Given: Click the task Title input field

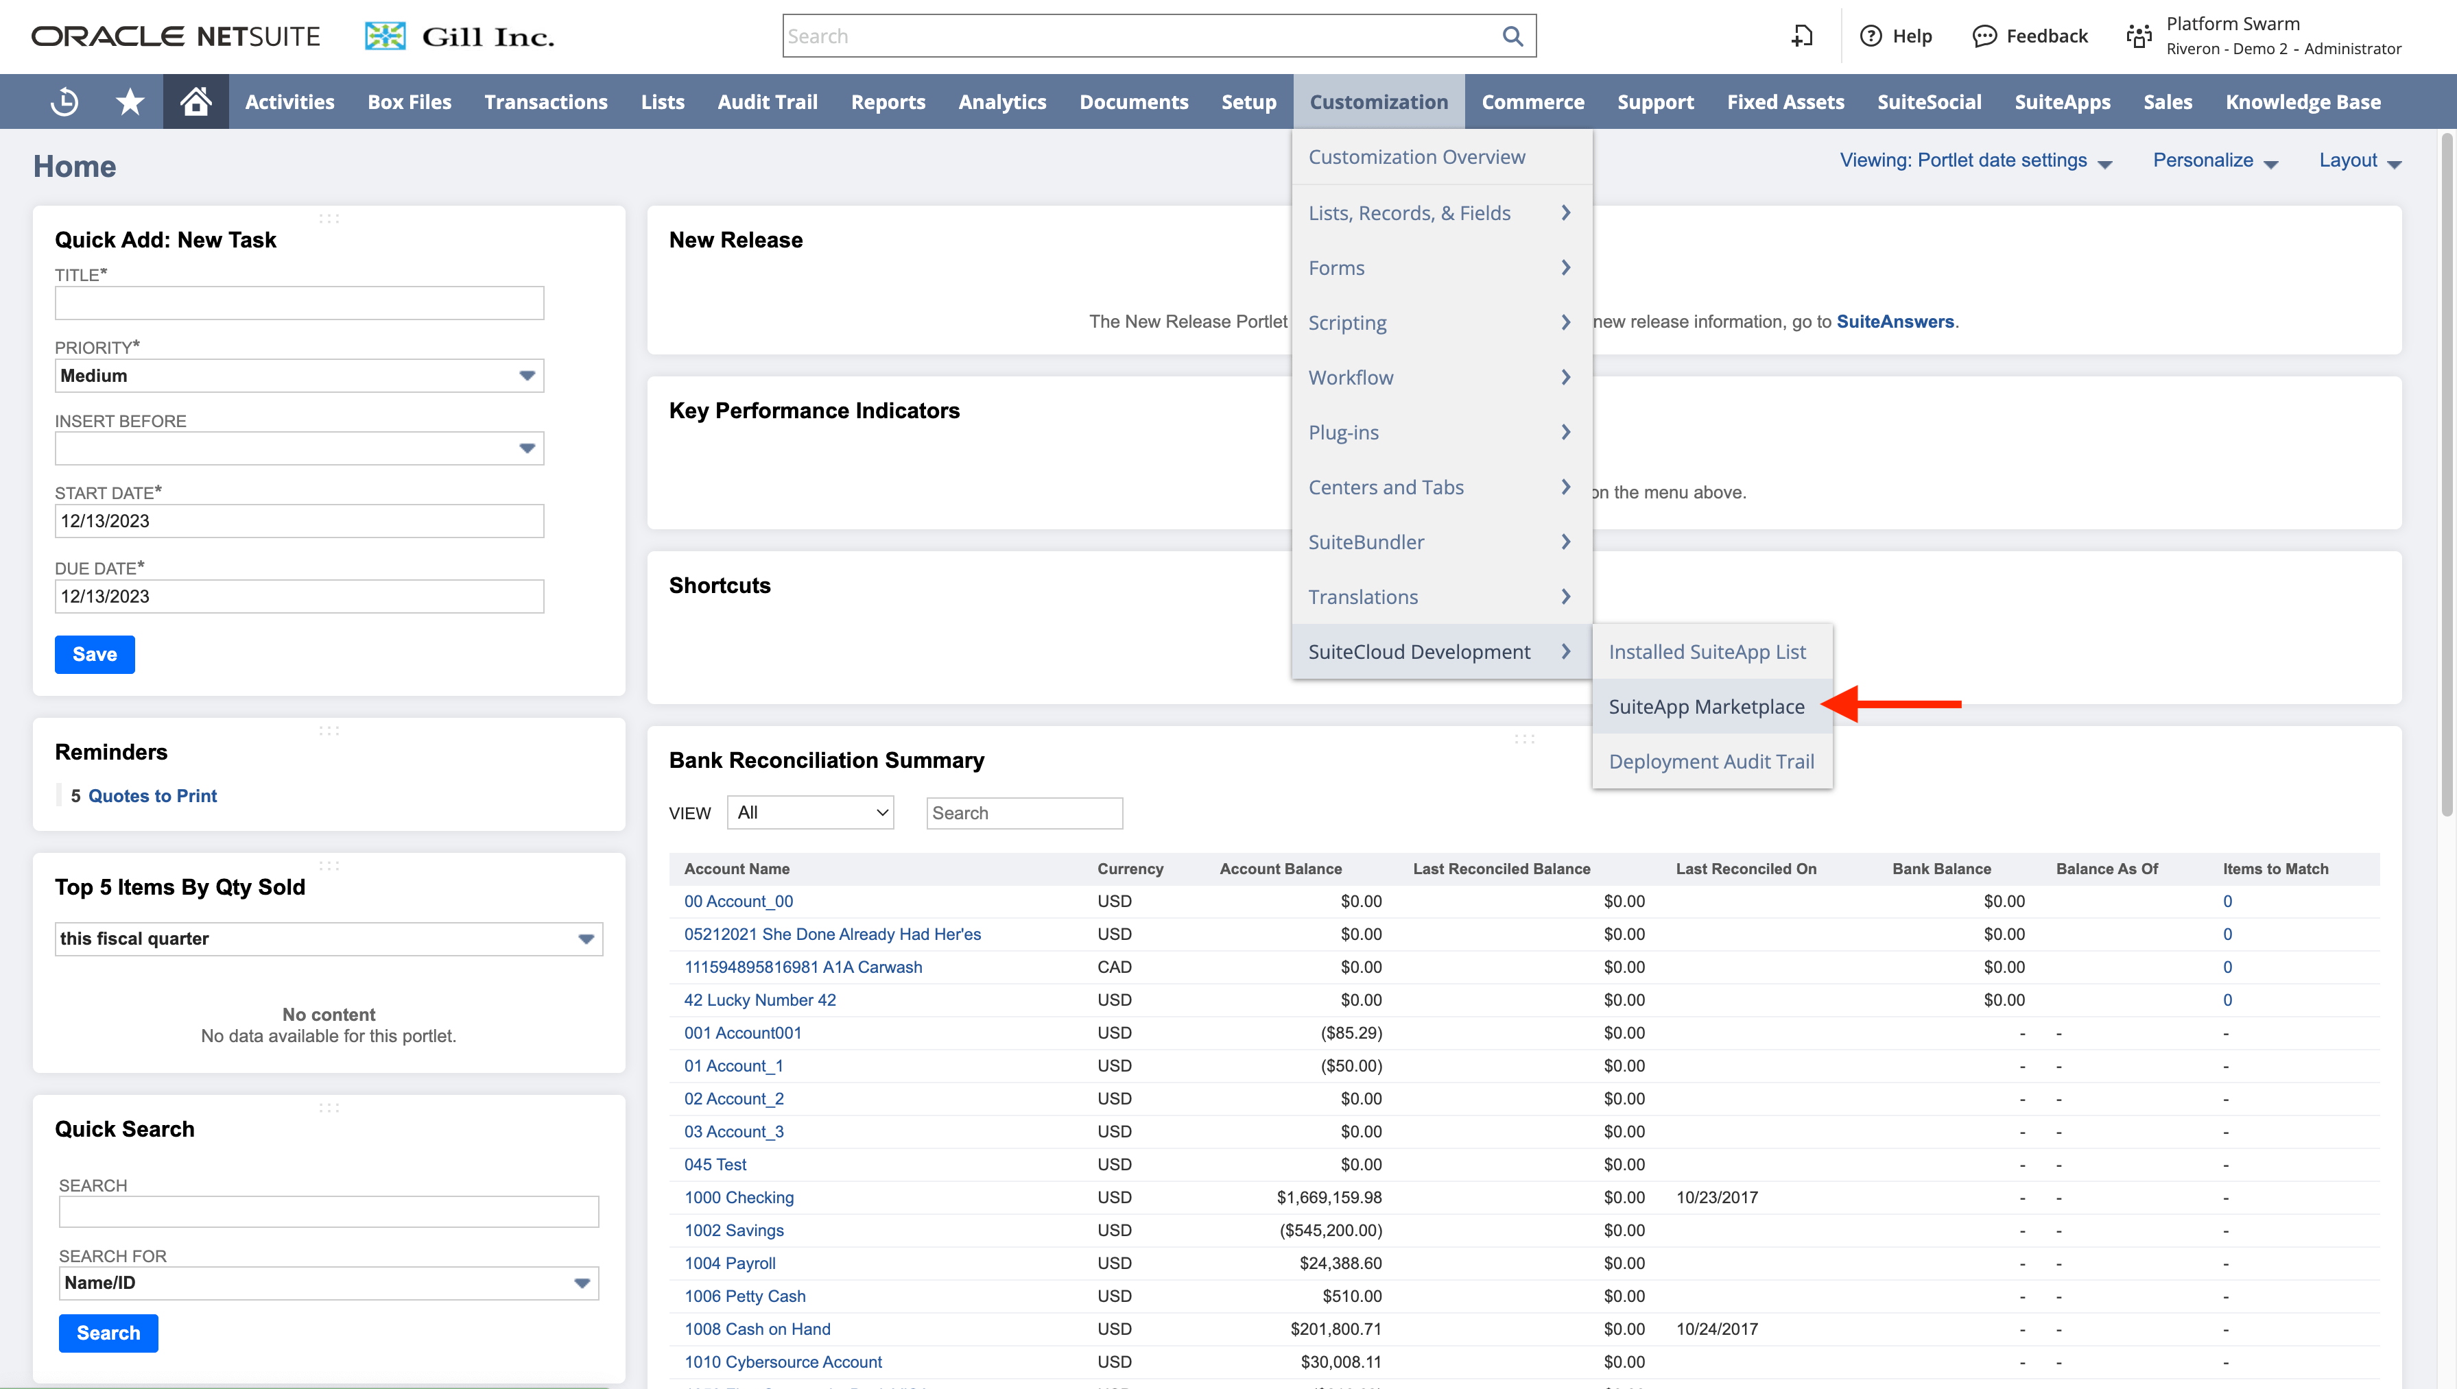Looking at the screenshot, I should pos(298,303).
